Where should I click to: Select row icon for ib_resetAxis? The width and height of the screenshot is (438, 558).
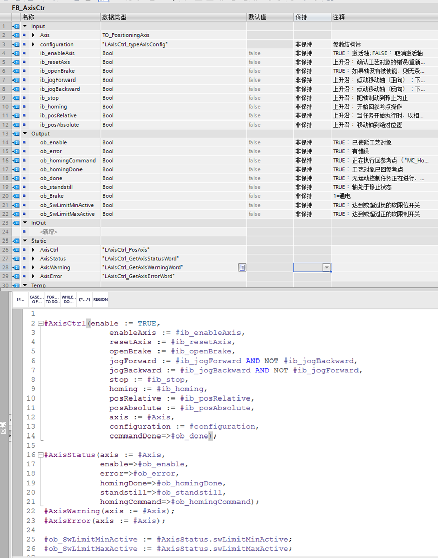click(x=16, y=62)
